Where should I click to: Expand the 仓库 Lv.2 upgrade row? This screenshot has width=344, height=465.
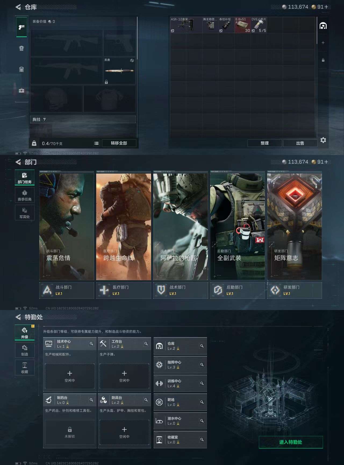tap(180, 346)
